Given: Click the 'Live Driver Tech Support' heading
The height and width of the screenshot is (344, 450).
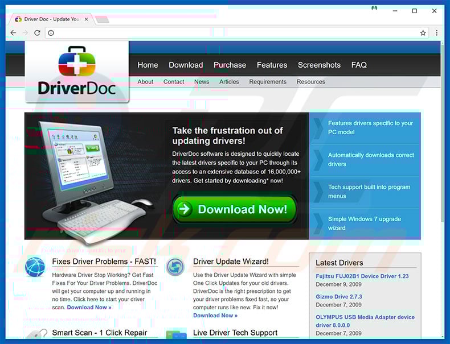Looking at the screenshot, I should tap(235, 333).
